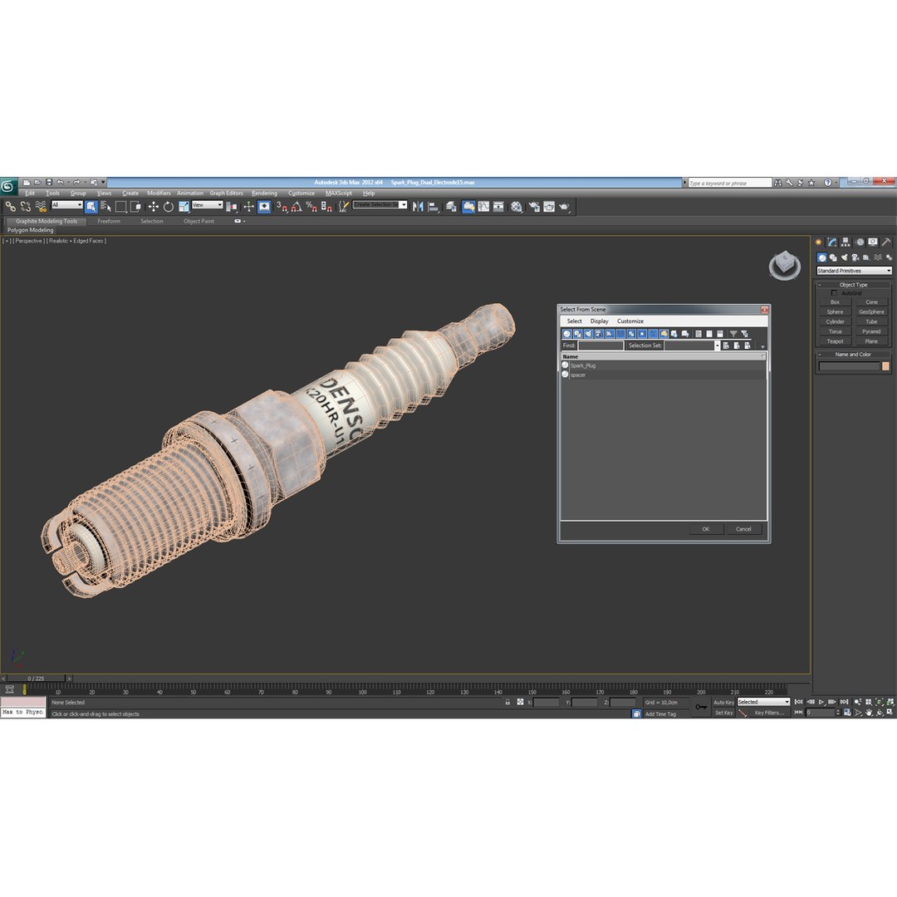Click the Display Geometry filter icon in Select From Scene
Viewport: 897px width, 897px height.
tap(567, 334)
